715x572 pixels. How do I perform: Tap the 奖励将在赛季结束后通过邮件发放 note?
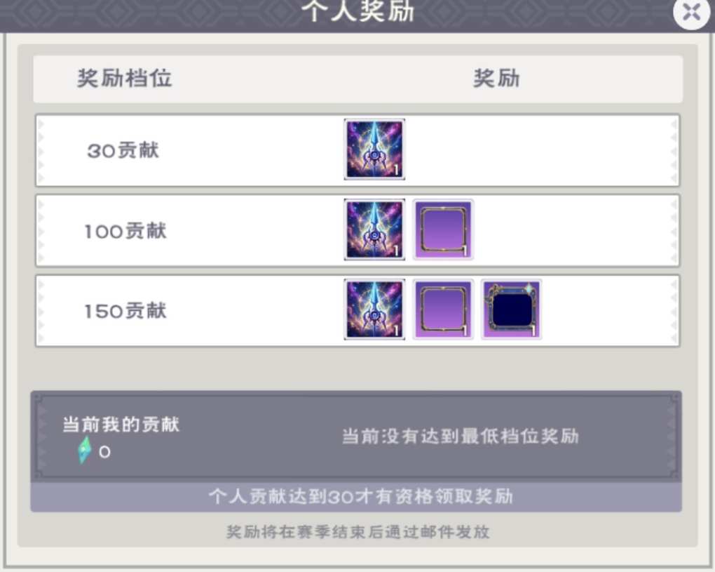tap(358, 532)
